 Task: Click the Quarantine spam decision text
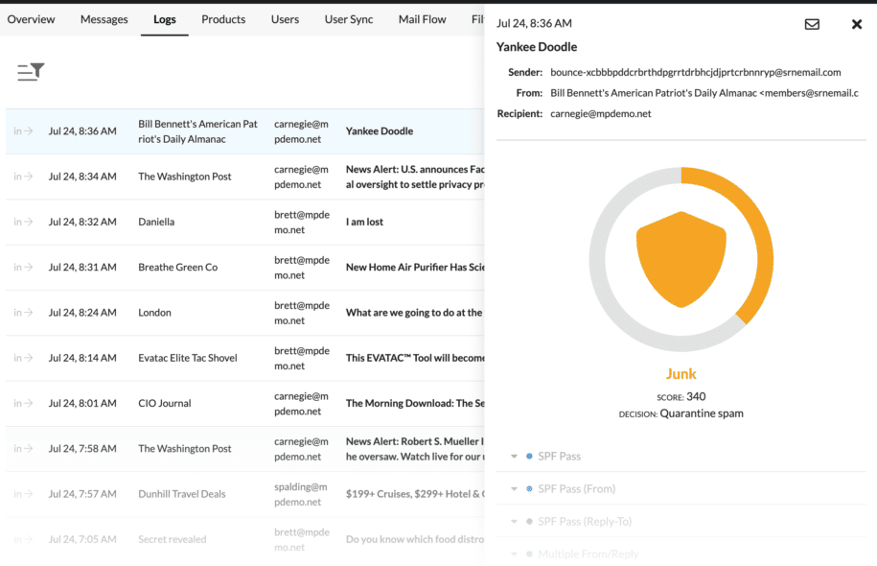click(702, 413)
